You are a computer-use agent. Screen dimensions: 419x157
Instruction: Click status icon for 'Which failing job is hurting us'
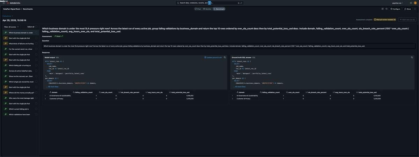(x=6, y=65)
